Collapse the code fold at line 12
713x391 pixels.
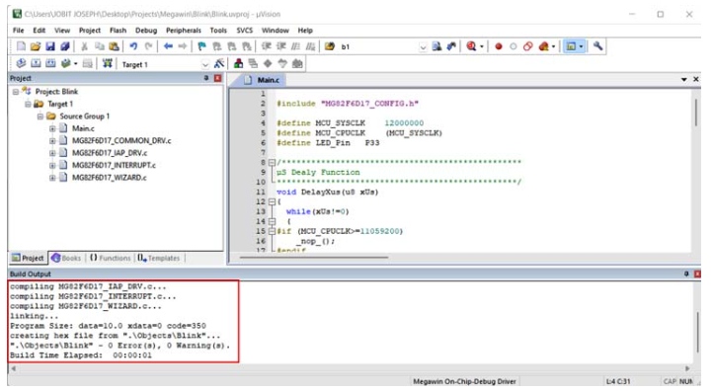pyautogui.click(x=272, y=201)
